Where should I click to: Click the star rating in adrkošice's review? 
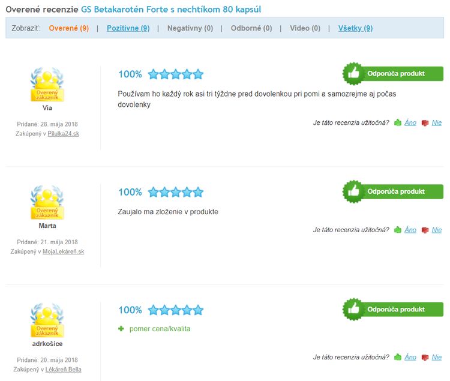[176, 310]
